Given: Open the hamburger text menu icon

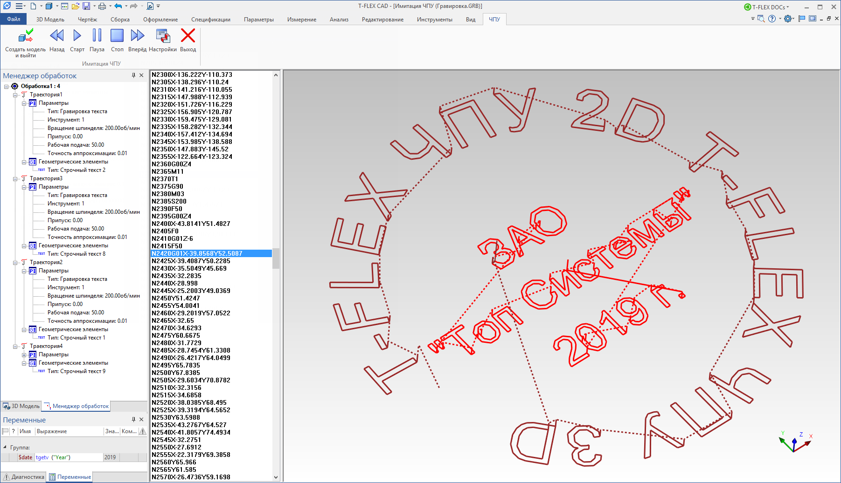Looking at the screenshot, I should (x=20, y=6).
